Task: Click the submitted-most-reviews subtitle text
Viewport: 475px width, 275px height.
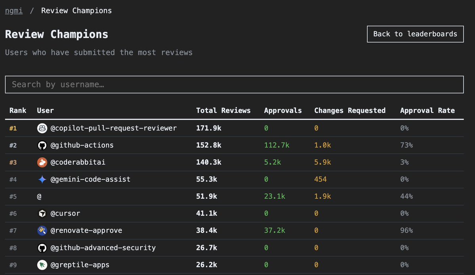Action: 99,52
